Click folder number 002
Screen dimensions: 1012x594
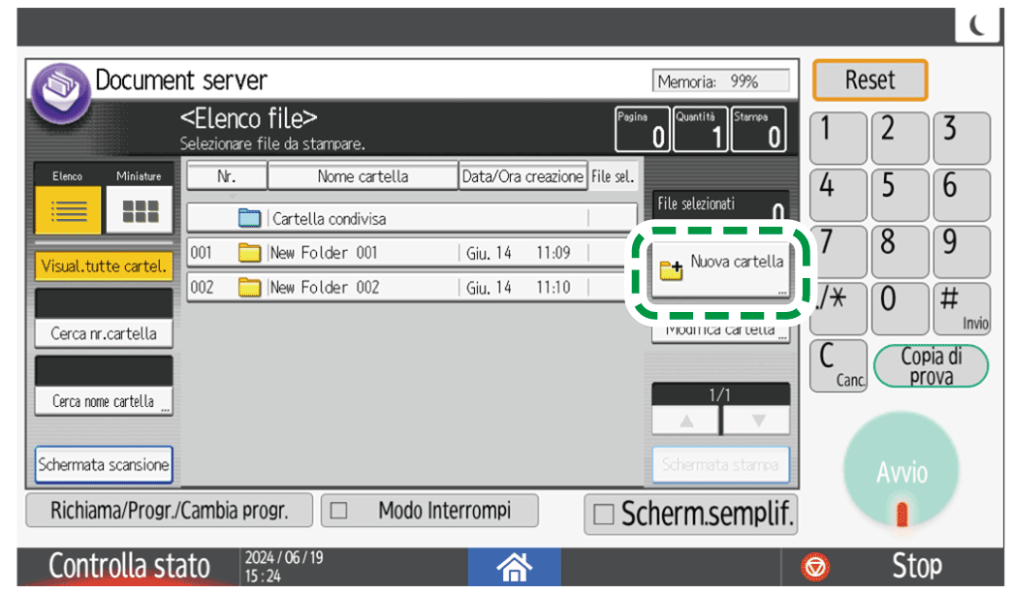(202, 287)
